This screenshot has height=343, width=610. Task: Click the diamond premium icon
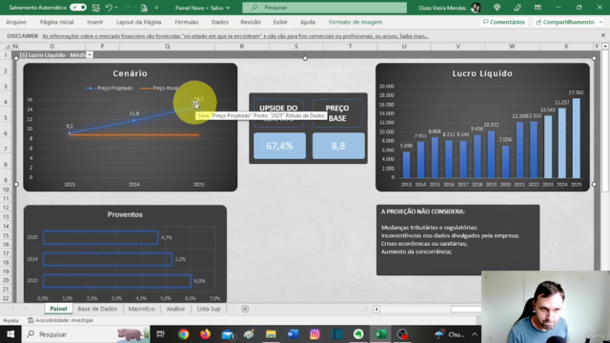497,8
